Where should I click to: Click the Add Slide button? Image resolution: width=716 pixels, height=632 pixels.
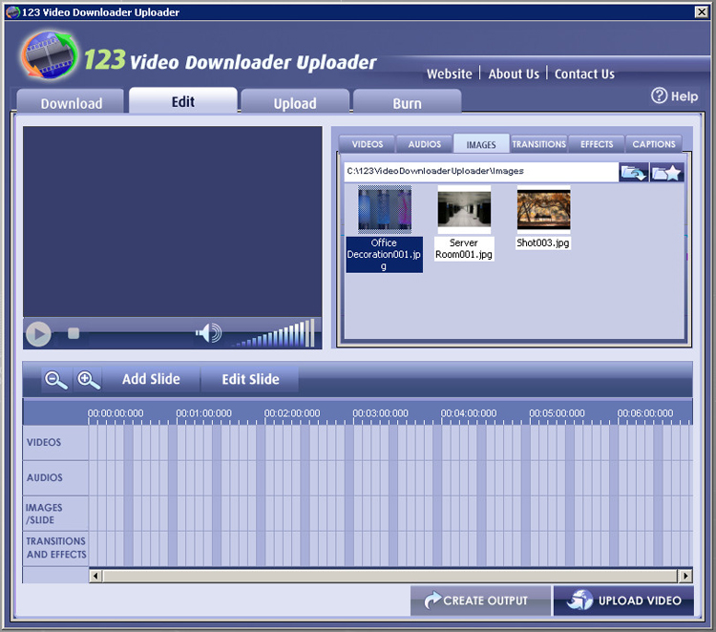[151, 379]
